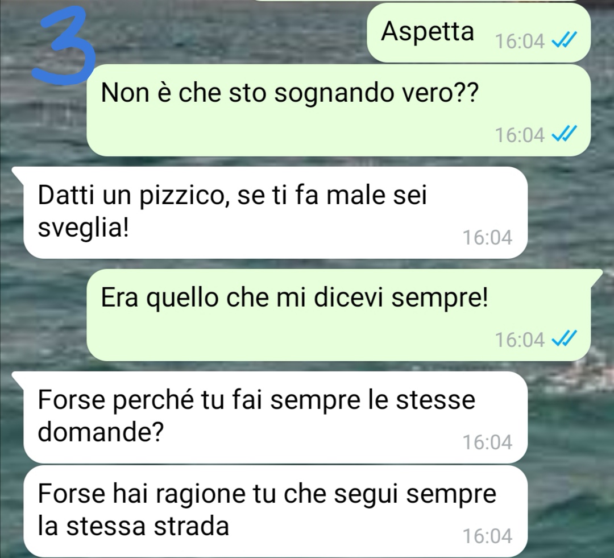Select the 'Era quello che mi dicevi sempre!' text

click(294, 298)
